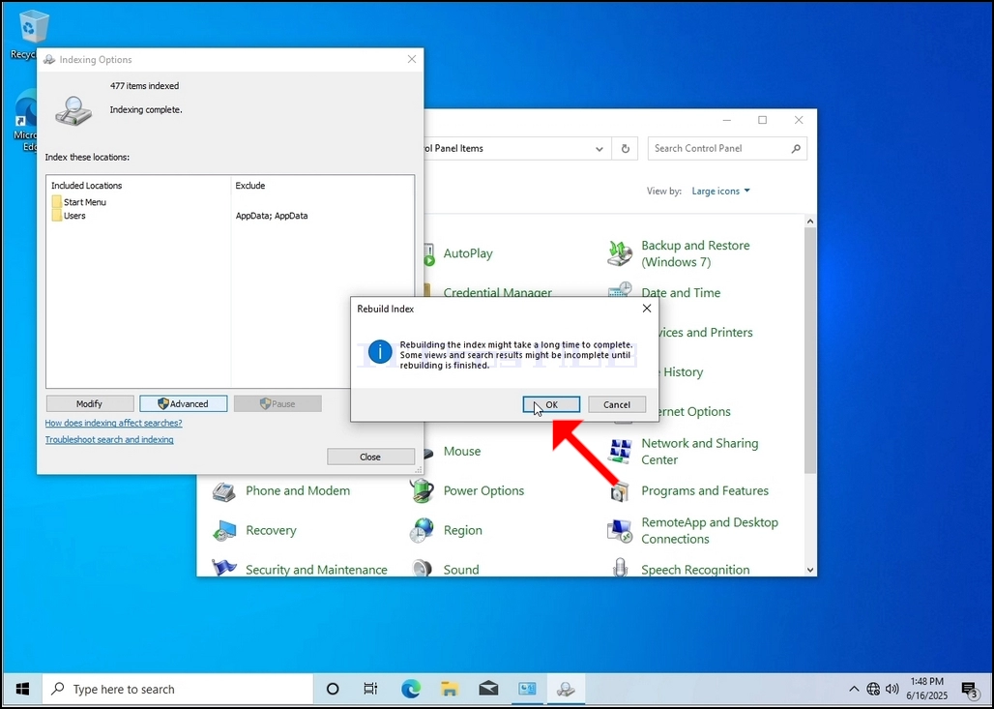The image size is (994, 709).
Task: Open Mail app from taskbar
Action: [488, 689]
